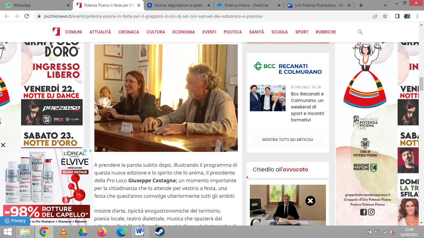Open the network signal tray icon
The height and width of the screenshot is (238, 424).
pos(385,232)
